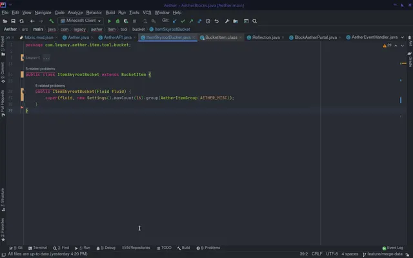
Task: Open the Event Log
Action: click(393, 248)
